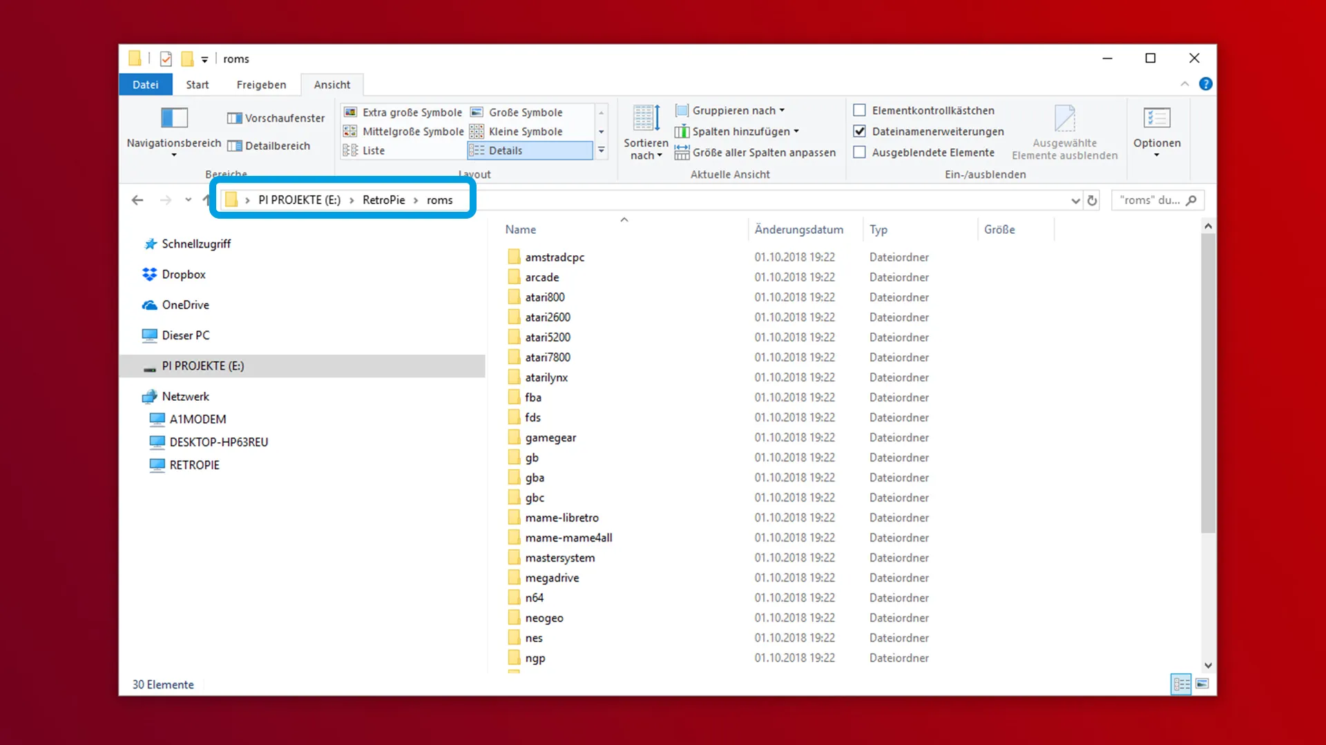The width and height of the screenshot is (1326, 745).
Task: Go back with the back arrow
Action: coord(137,200)
